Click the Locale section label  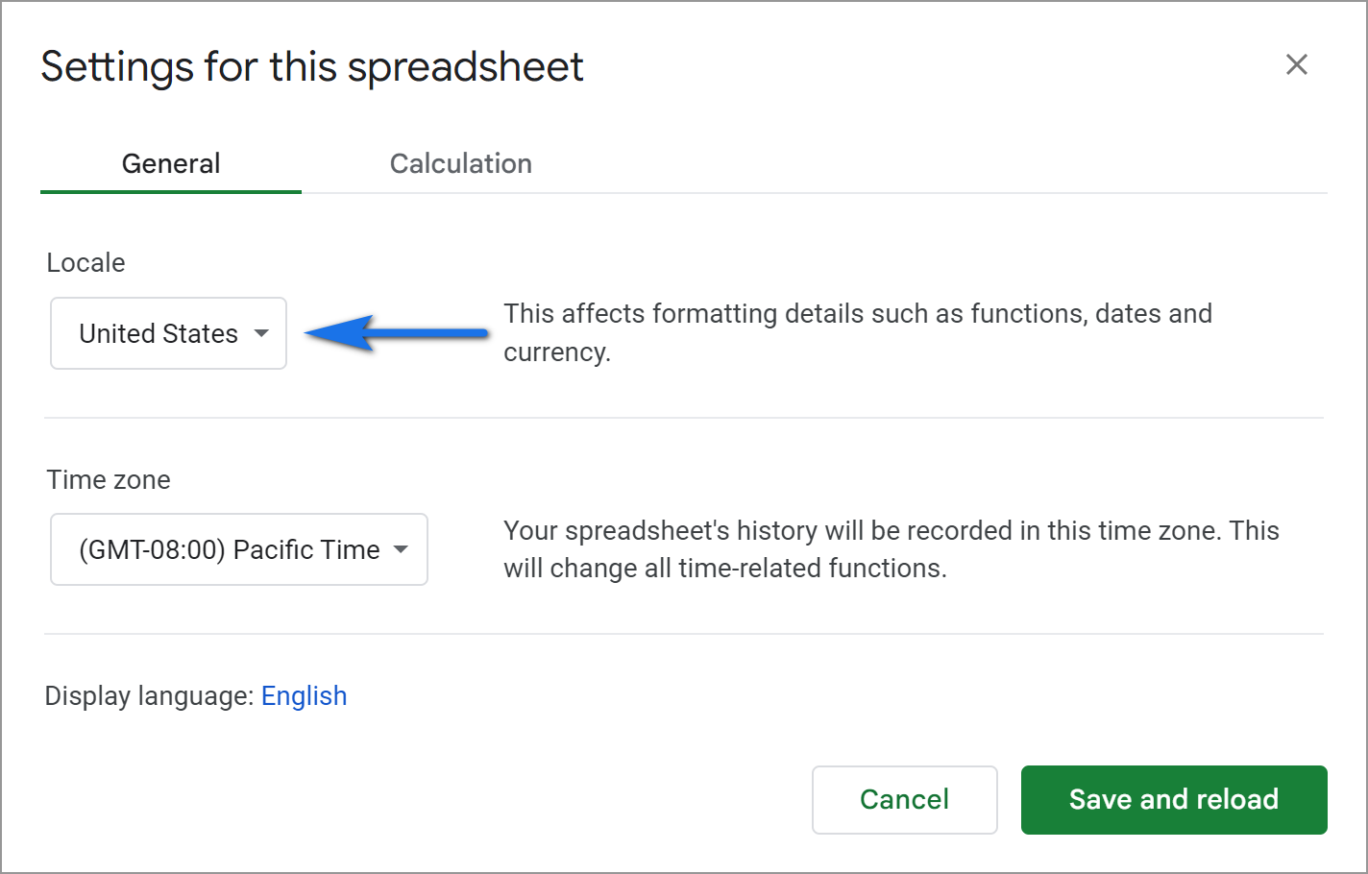coord(85,262)
